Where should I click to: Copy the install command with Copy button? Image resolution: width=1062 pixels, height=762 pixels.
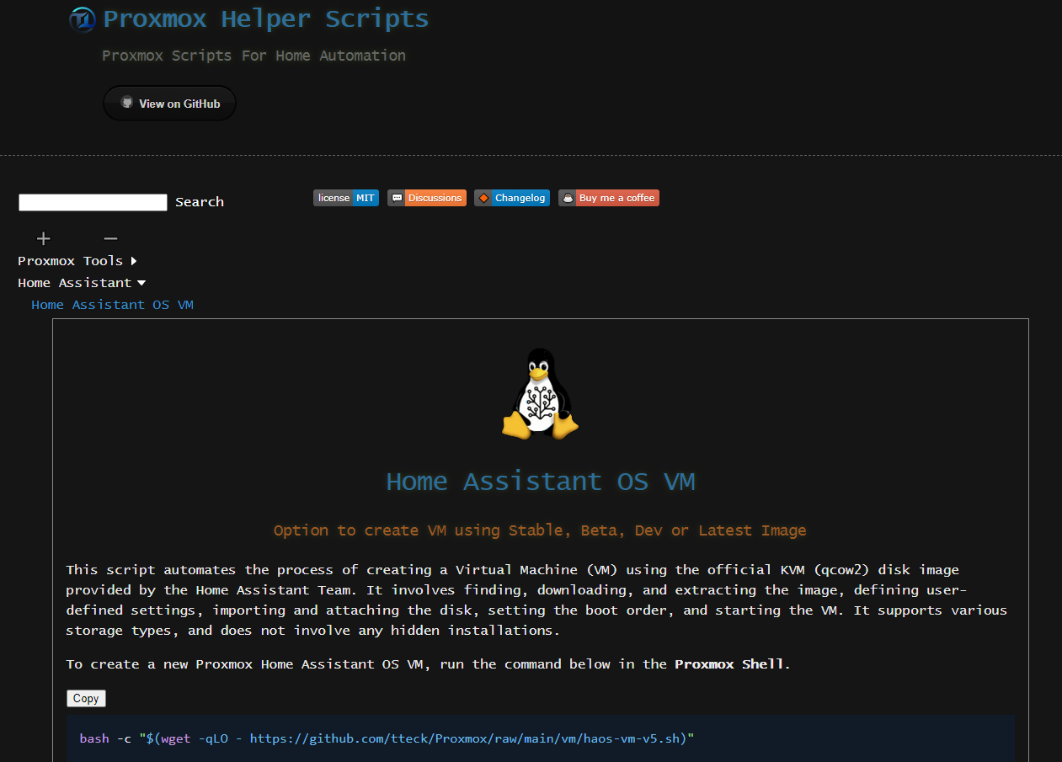pos(86,698)
